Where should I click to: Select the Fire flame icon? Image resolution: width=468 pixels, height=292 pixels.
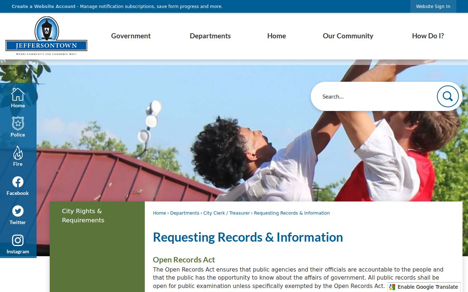point(18,153)
